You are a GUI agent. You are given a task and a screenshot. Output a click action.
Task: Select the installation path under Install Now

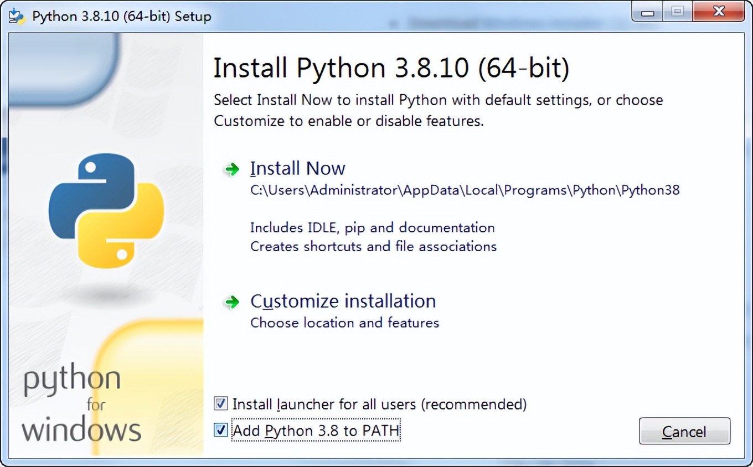(465, 190)
